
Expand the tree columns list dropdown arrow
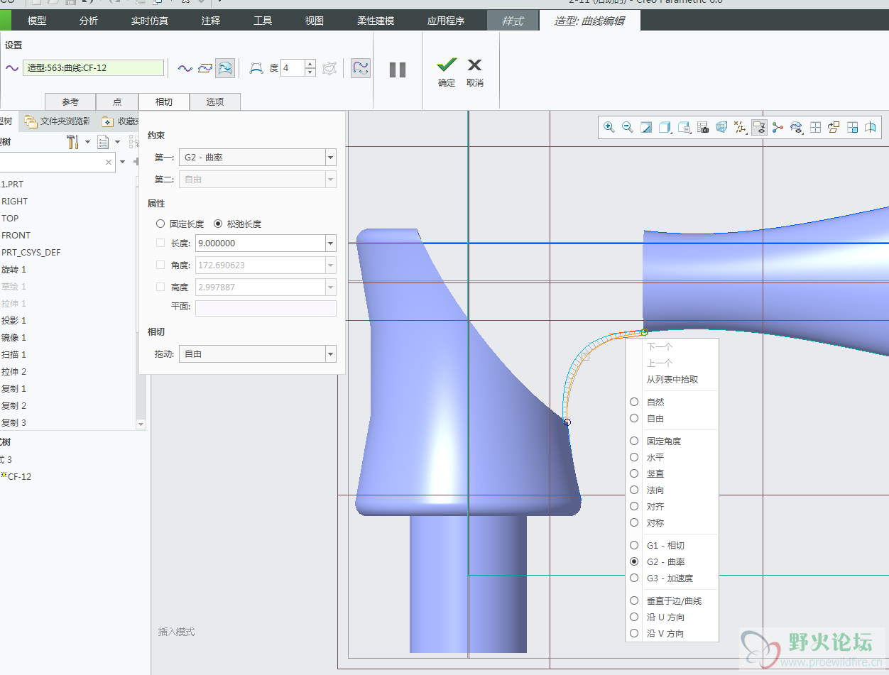(x=118, y=142)
